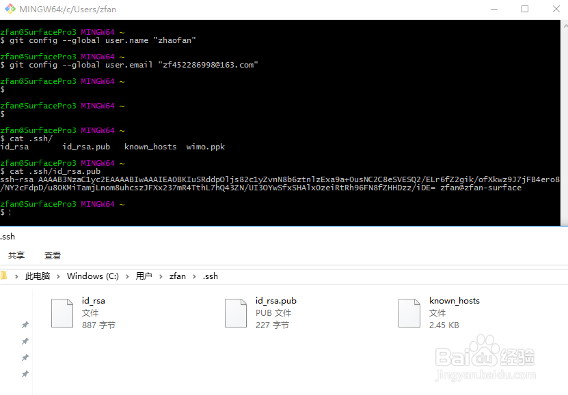The image size is (568, 395).
Task: Click the MINGW64:/c/Users/zfan title text
Action: 68,10
